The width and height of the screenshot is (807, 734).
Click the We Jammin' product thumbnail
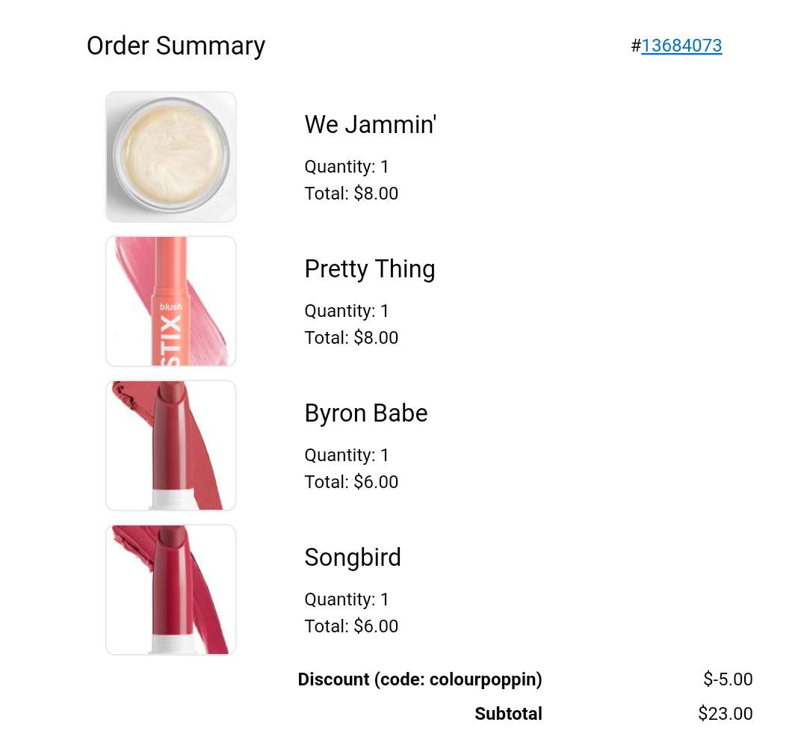pos(171,157)
